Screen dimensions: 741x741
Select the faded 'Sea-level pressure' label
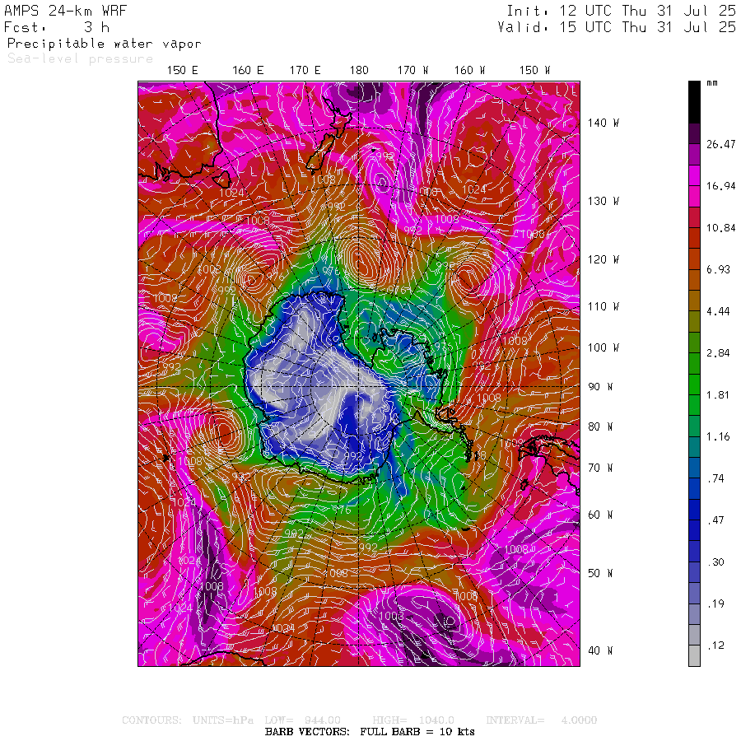pos(81,58)
